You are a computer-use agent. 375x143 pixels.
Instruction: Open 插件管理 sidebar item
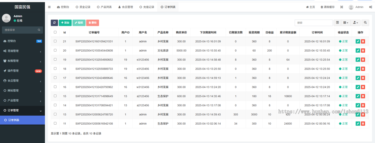pos(22,71)
